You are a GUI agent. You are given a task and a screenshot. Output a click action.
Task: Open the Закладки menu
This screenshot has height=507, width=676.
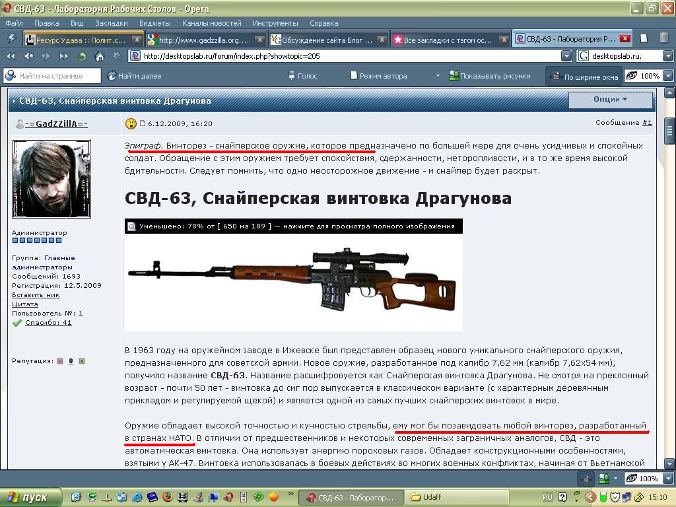111,23
